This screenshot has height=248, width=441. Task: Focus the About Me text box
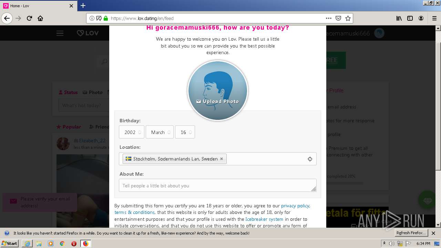pos(218,186)
